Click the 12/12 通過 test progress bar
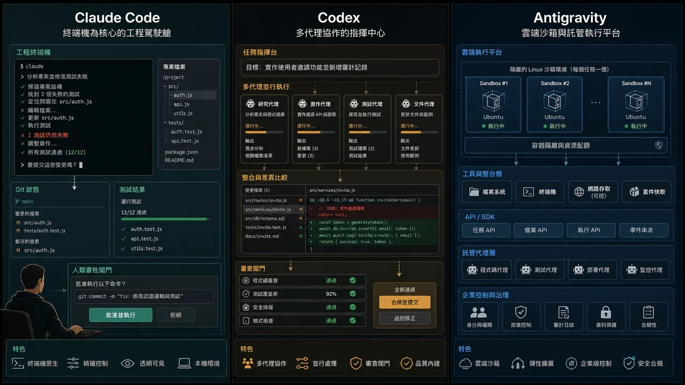The image size is (685, 385). point(165,219)
